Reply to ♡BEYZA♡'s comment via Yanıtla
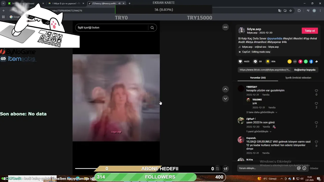The image size is (324, 182). (266, 95)
